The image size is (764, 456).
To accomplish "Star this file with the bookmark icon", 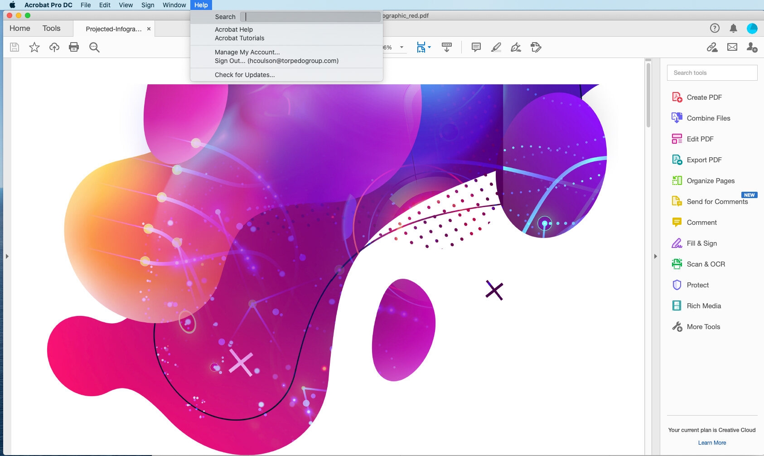I will 34,47.
